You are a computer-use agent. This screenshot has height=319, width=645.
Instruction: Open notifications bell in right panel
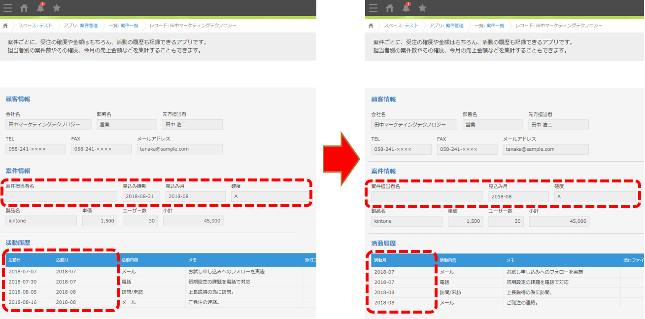click(x=406, y=8)
